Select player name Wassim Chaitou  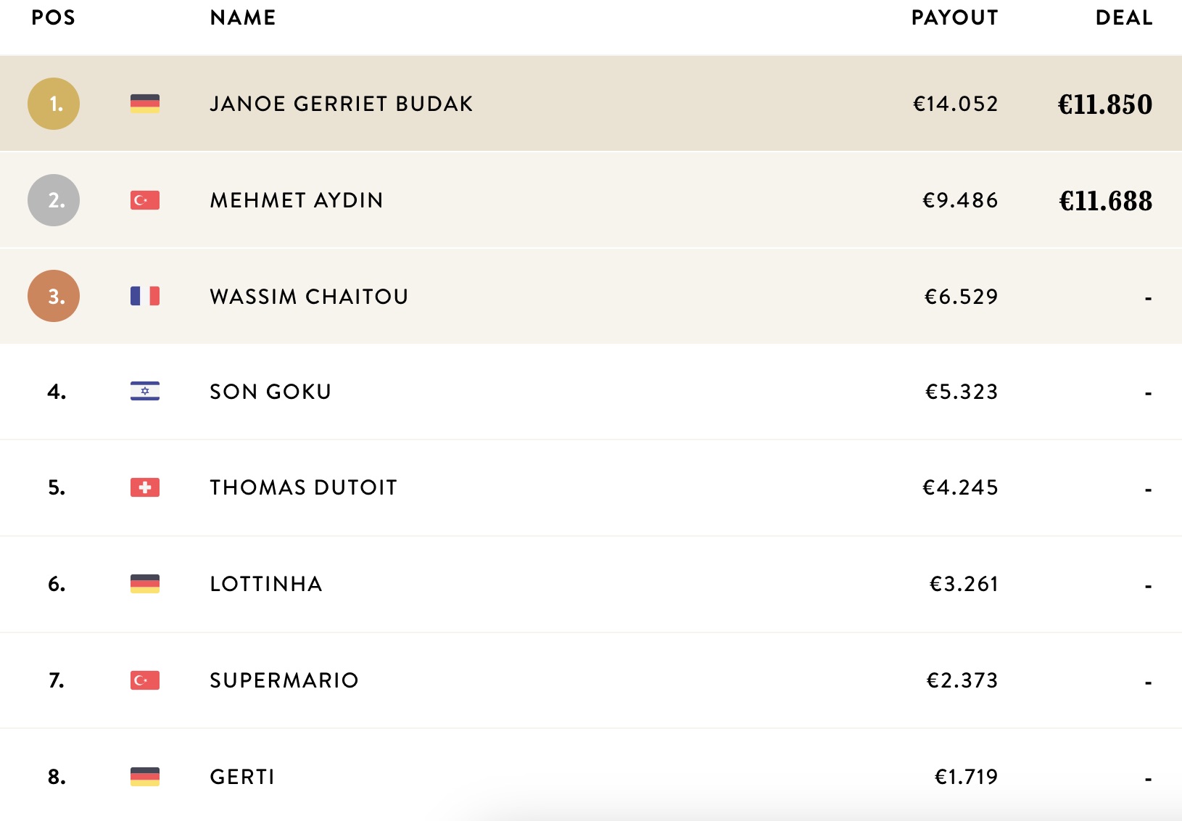click(x=310, y=297)
